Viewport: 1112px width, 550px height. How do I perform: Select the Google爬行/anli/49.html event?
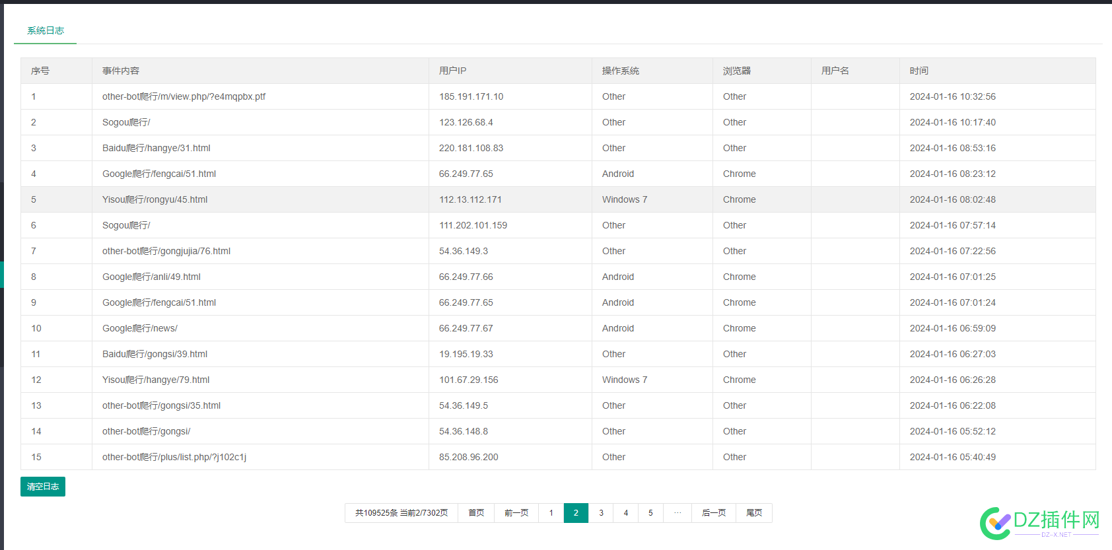pyautogui.click(x=151, y=277)
